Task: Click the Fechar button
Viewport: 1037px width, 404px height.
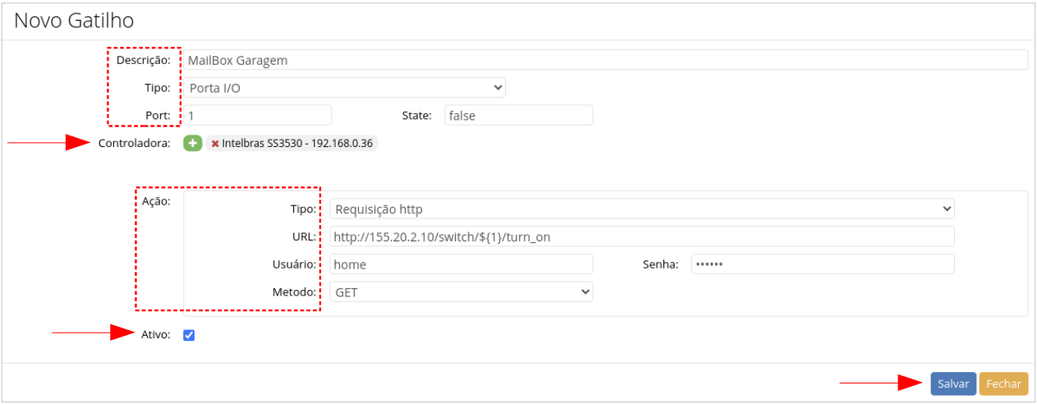Action: pyautogui.click(x=1003, y=383)
